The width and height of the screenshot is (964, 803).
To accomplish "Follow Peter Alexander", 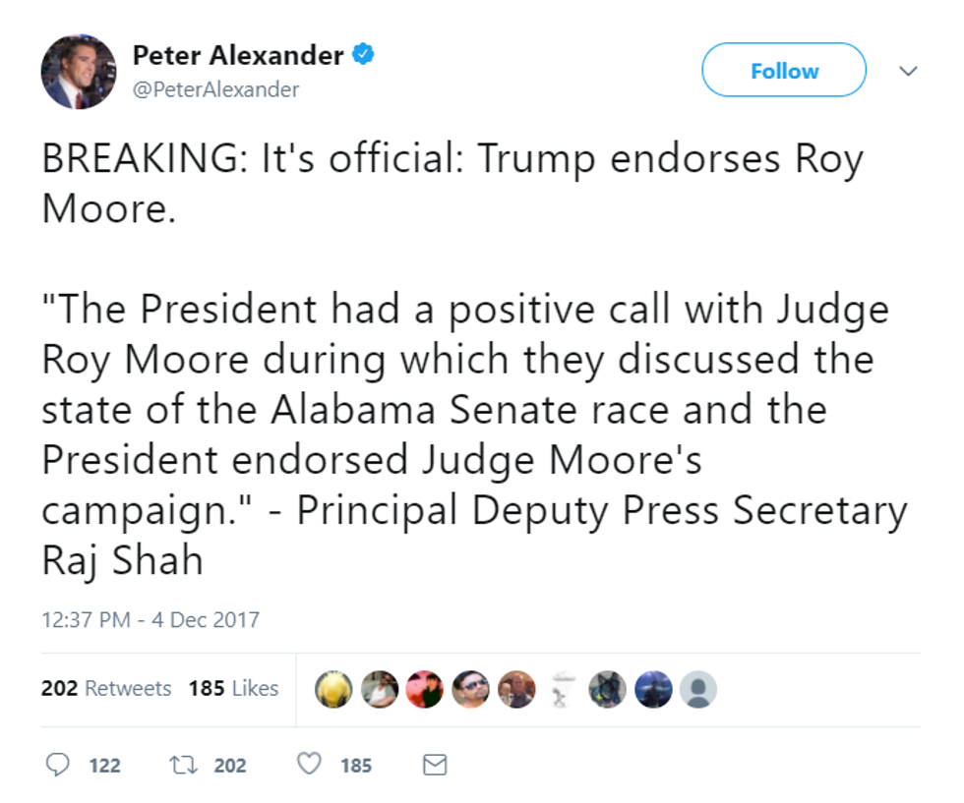I will point(784,70).
